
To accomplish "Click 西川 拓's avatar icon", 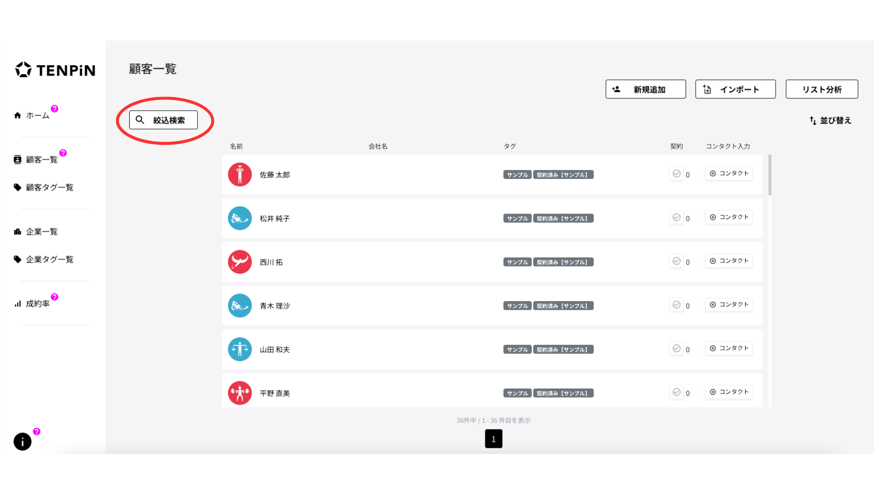I will (x=240, y=262).
